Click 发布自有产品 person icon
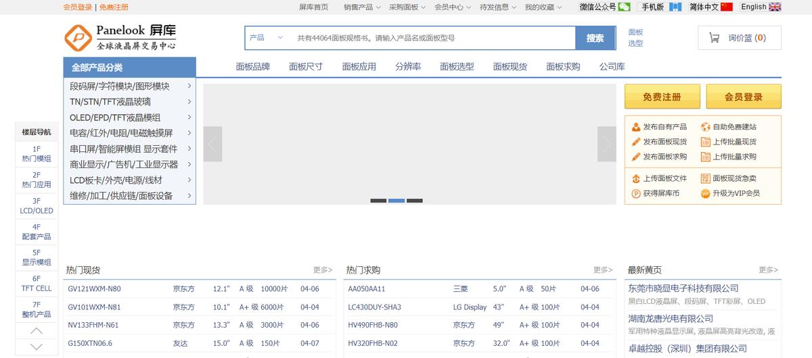This screenshot has width=812, height=358. pyautogui.click(x=636, y=127)
